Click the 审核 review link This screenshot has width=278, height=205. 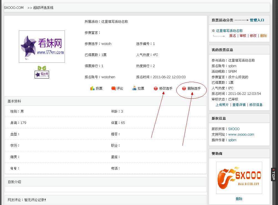[x=243, y=36]
